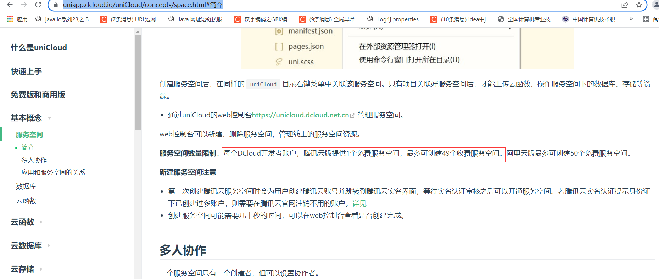Click 使用命令行窗口打开所在目录(U) in image
The image size is (659, 279).
[409, 60]
